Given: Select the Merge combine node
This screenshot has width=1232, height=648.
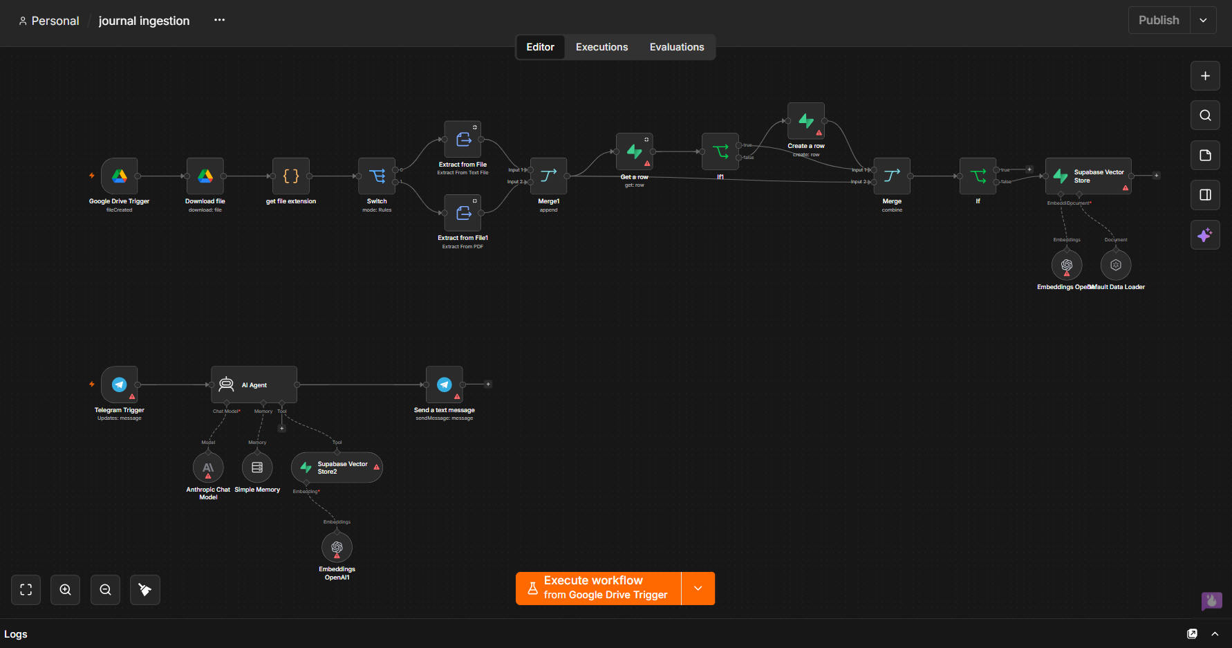Looking at the screenshot, I should point(892,176).
